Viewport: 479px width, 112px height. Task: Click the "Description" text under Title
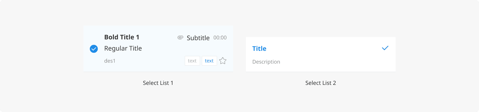click(266, 62)
